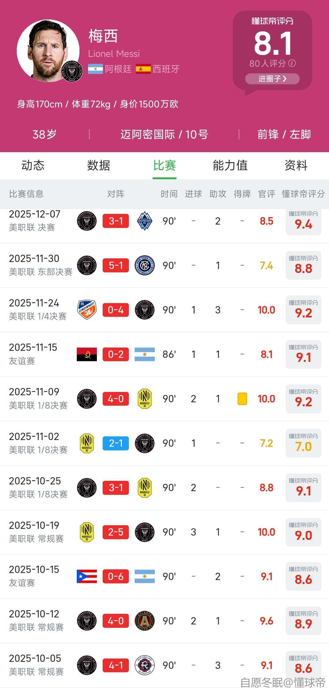This screenshot has height=692, width=329.
Task: Tap the New England Revolution crest
Action: [145, 665]
